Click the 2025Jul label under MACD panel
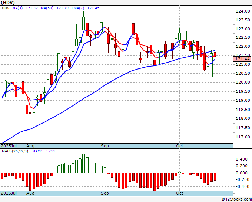This screenshot has height=202, width=252. click(8, 193)
